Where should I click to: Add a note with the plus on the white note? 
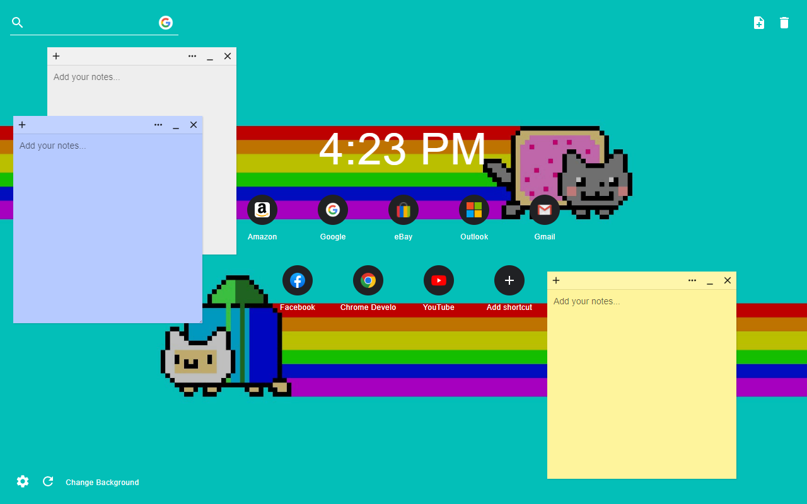[56, 56]
